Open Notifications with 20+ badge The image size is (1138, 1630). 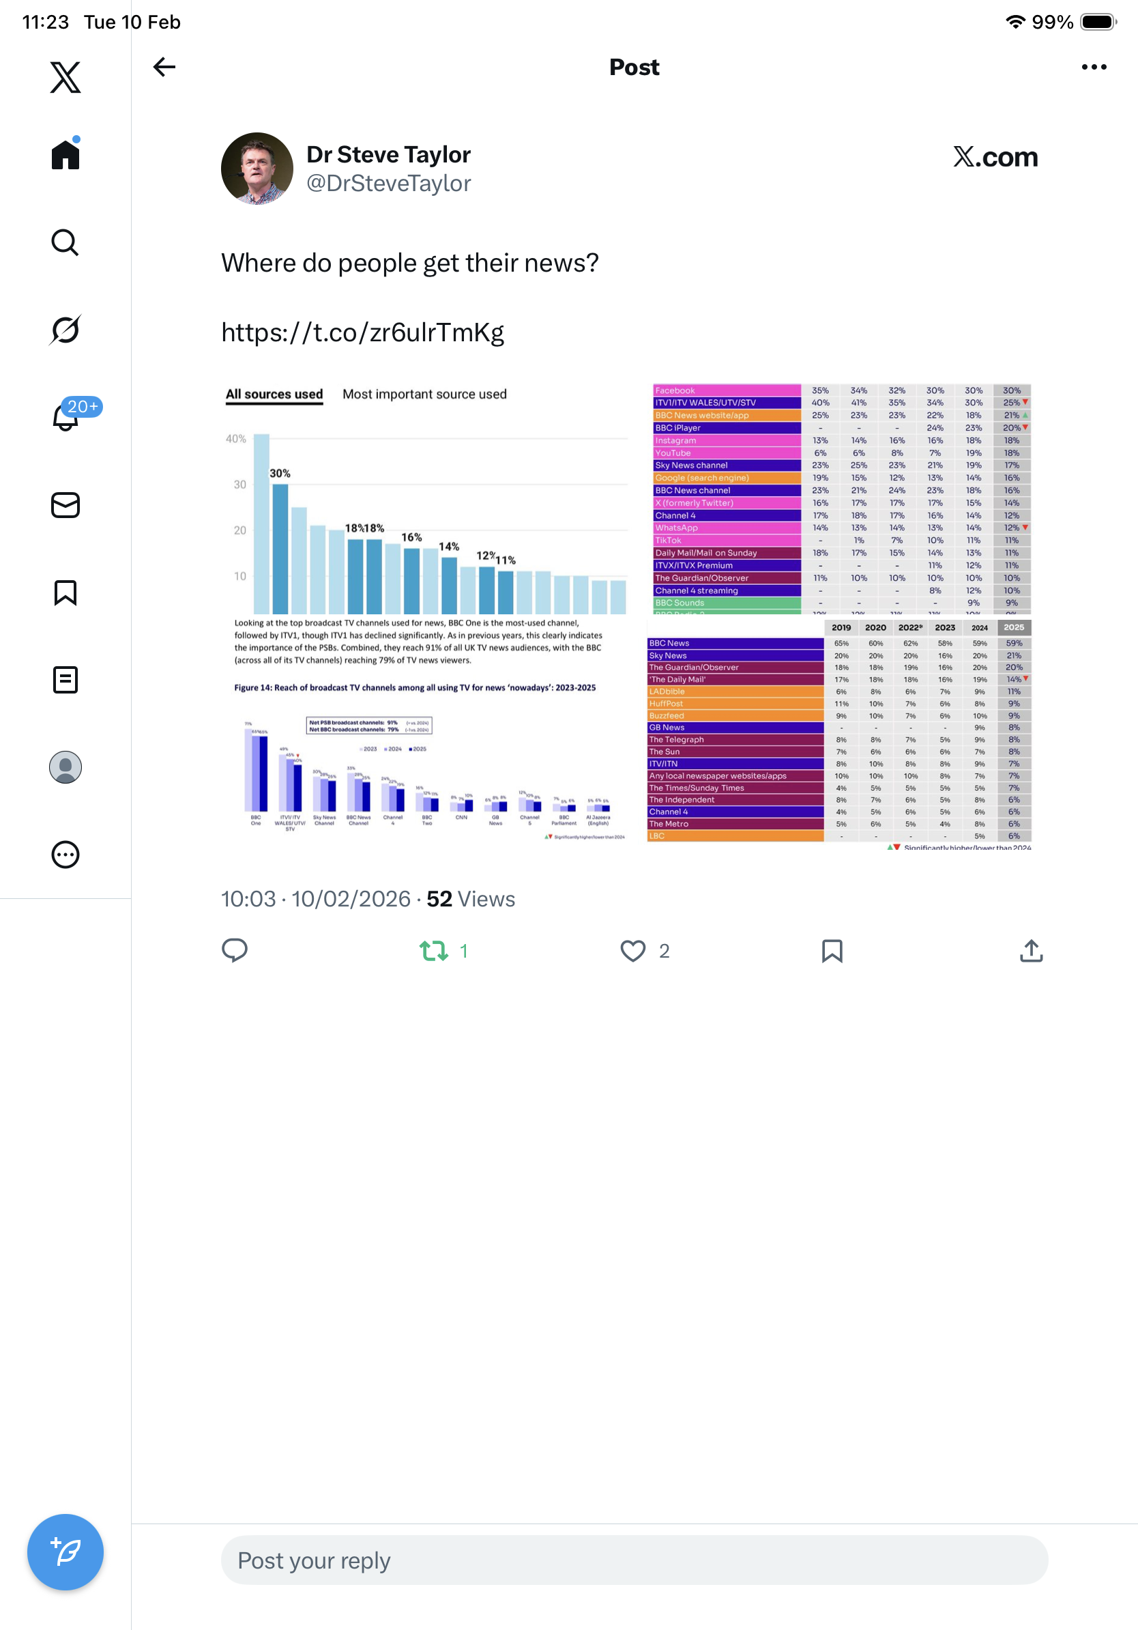tap(67, 417)
